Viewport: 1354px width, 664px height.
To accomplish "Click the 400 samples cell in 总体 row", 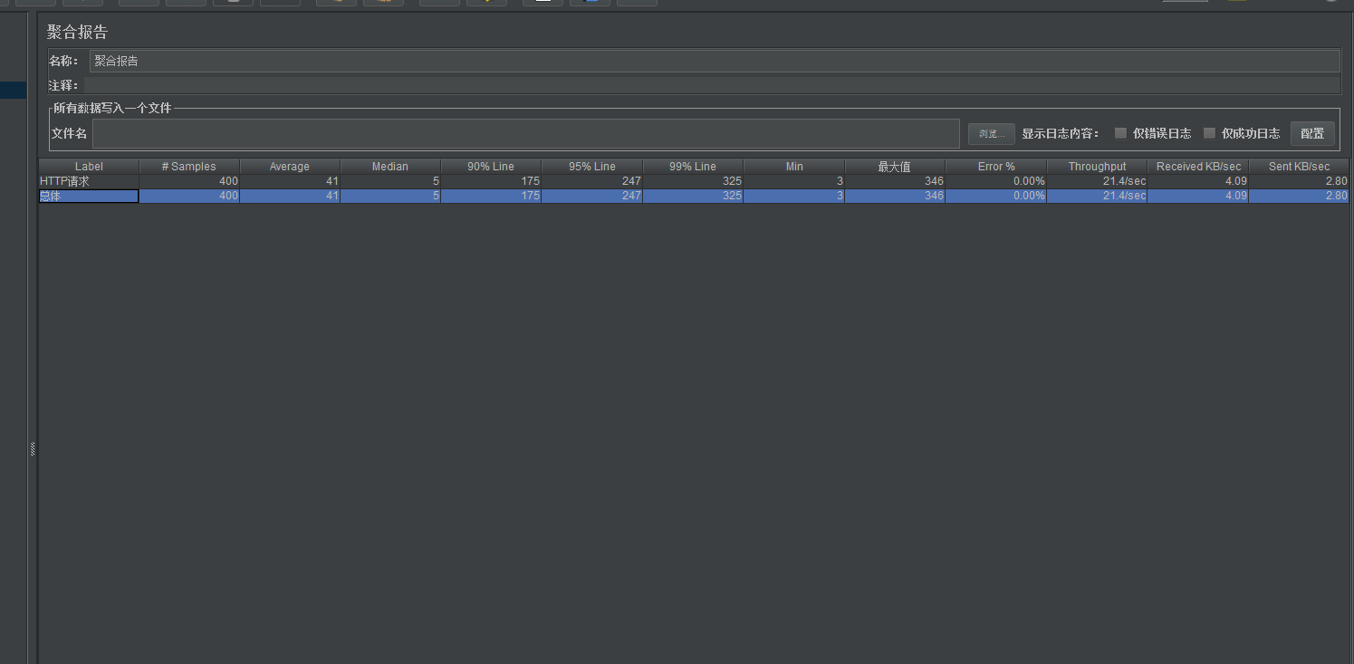I will tap(189, 196).
